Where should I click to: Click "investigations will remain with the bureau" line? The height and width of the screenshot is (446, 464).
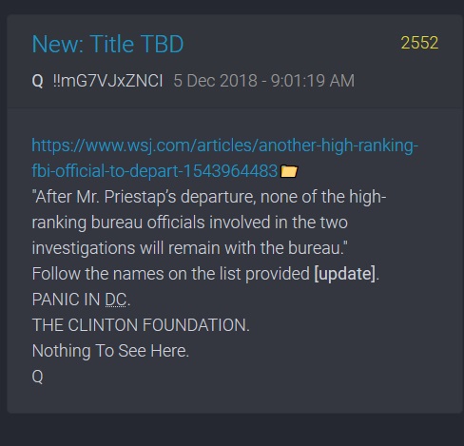coord(189,248)
